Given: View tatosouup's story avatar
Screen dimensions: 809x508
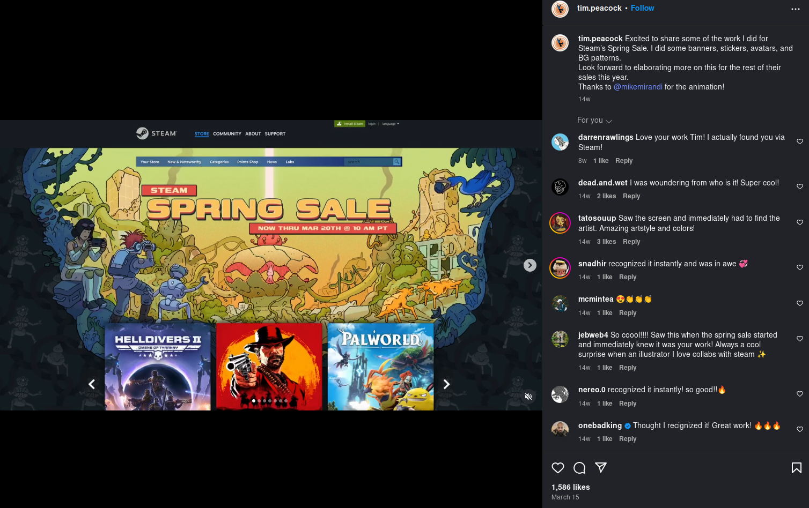Looking at the screenshot, I should pyautogui.click(x=560, y=222).
